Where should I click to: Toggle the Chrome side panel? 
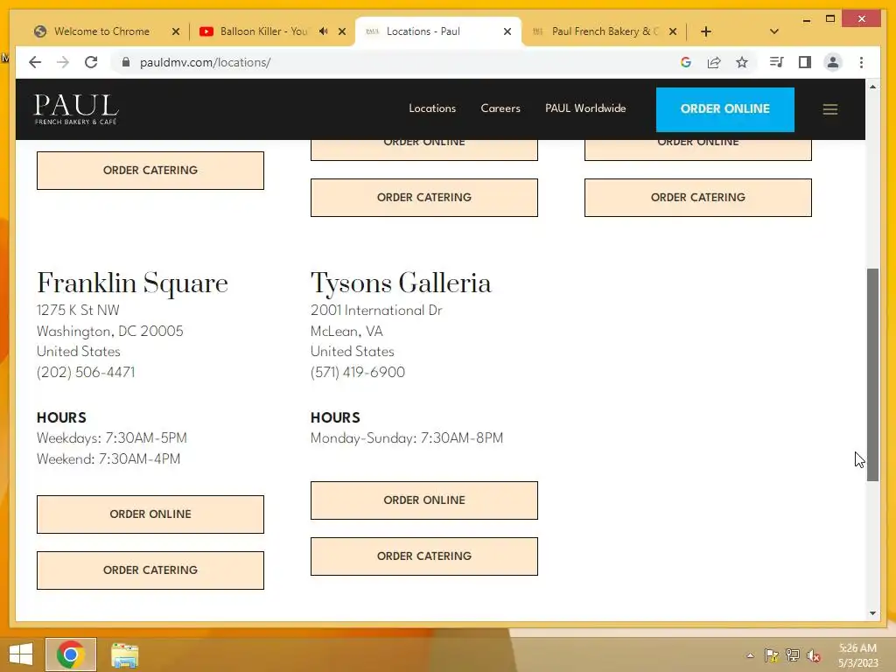805,62
